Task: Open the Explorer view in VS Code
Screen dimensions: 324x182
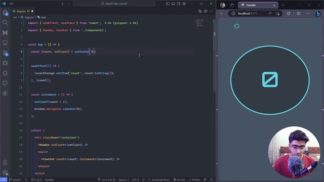Action: pos(5,13)
